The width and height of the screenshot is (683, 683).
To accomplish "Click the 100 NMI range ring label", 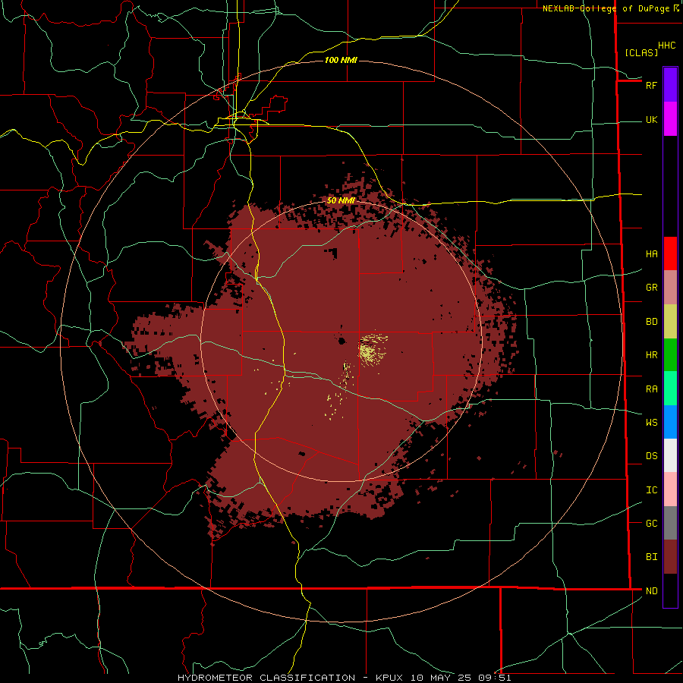I will click(x=341, y=60).
